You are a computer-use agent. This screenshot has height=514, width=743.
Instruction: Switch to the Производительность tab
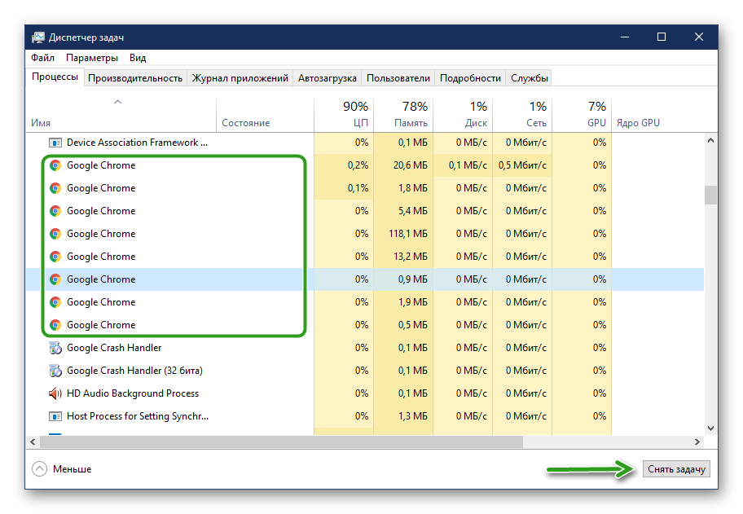[135, 78]
